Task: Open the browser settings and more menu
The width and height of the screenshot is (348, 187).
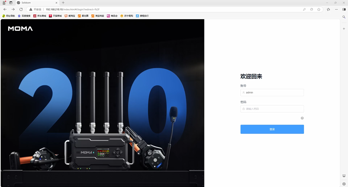Action: point(336,10)
